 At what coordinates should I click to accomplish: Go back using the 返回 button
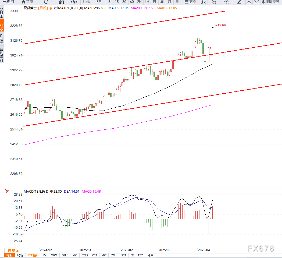point(8,2)
